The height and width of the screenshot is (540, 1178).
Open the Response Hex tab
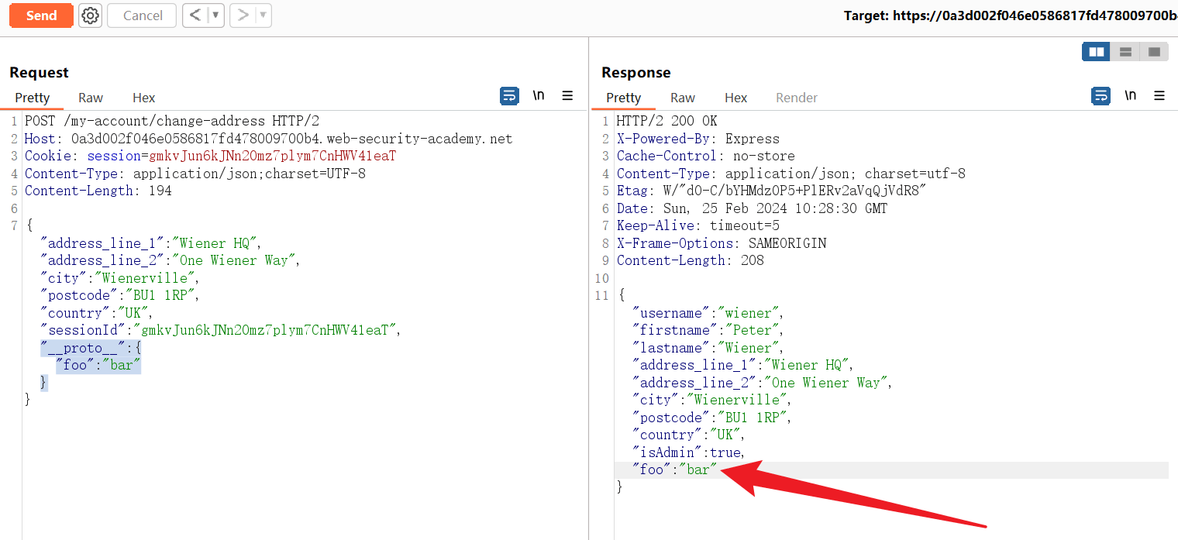735,98
